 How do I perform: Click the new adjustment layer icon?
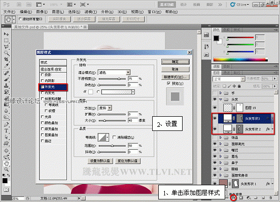(x=249, y=198)
